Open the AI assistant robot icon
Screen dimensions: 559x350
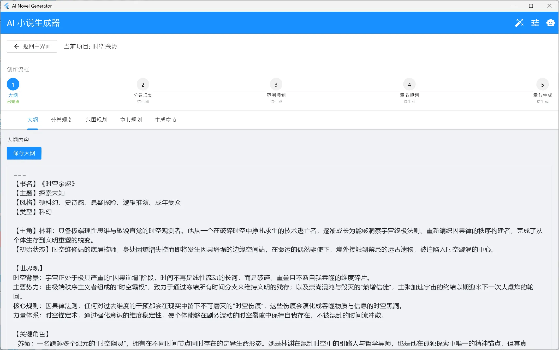click(550, 23)
